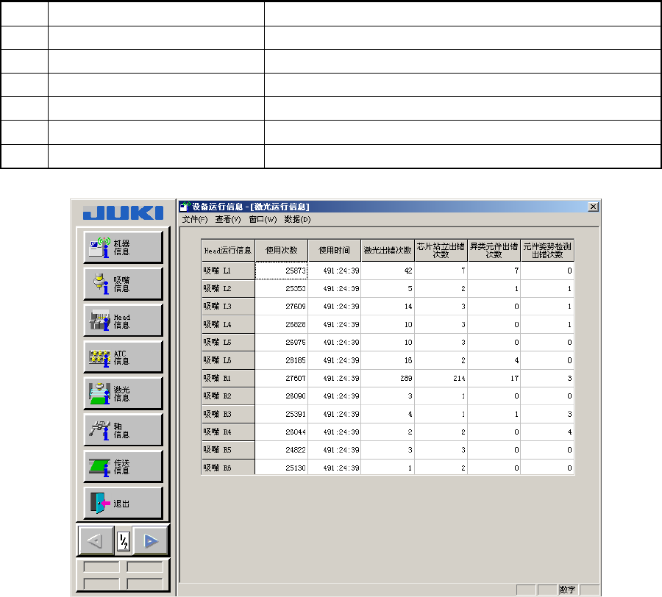Click laser error count 14 for L3
This screenshot has height=597, width=662.
388,307
